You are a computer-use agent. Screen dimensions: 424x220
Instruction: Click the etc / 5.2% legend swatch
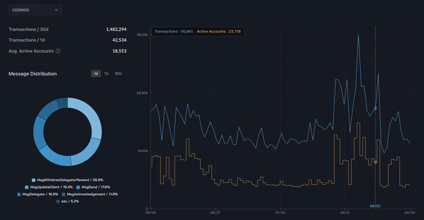57,201
